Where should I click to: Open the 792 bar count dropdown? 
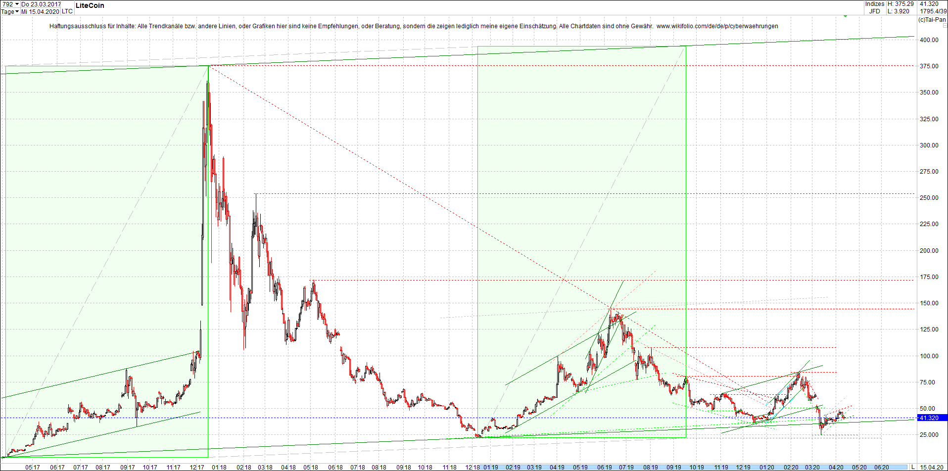pos(12,3)
